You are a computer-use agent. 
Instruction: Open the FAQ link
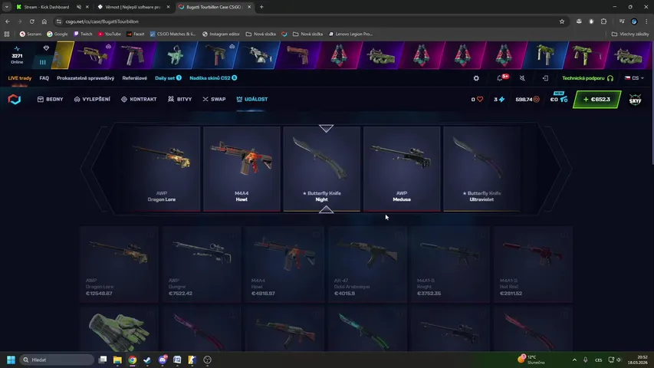click(x=44, y=78)
